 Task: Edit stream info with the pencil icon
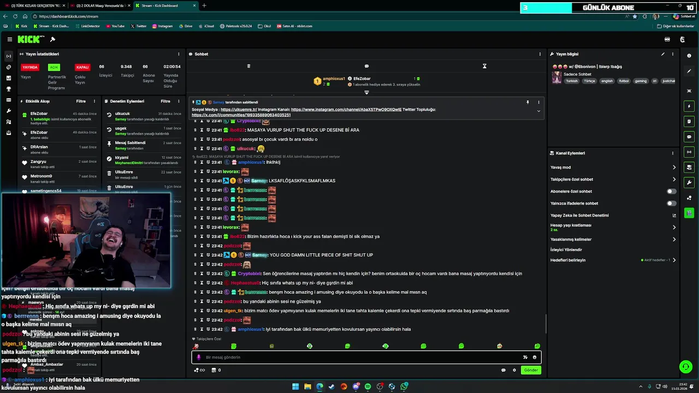[x=663, y=54]
